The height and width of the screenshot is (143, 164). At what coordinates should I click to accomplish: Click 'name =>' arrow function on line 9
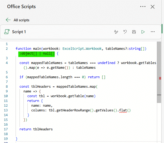(x=30, y=91)
